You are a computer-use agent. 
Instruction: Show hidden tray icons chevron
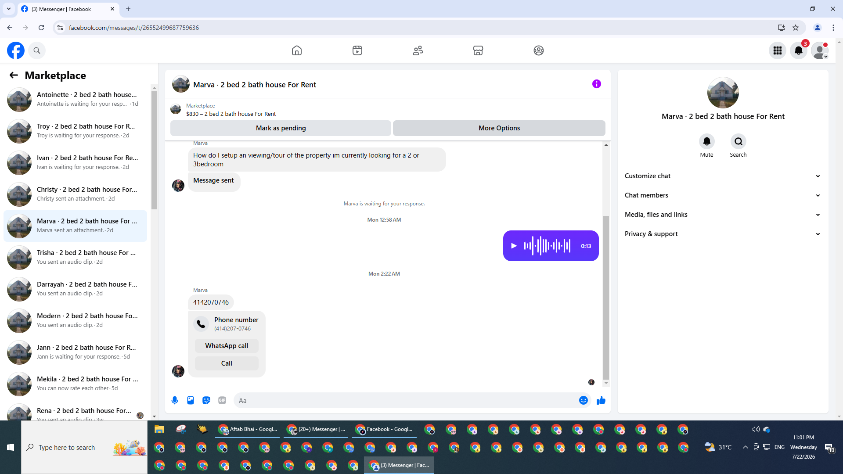coord(745,447)
